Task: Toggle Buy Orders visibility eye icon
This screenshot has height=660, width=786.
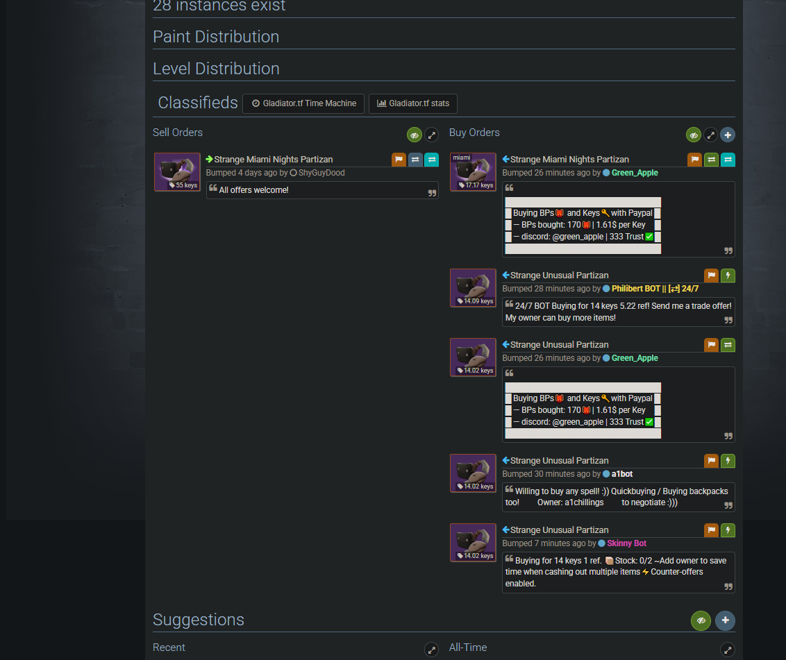Action: [x=693, y=135]
